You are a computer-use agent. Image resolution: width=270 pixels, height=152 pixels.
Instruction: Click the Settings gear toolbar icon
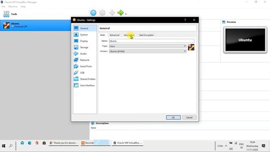point(103,13)
